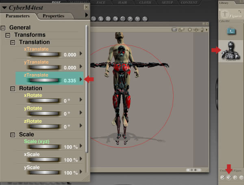Click the horizontal bar icon in document toolbar
The width and height of the screenshot is (244, 185).
coord(196,30)
